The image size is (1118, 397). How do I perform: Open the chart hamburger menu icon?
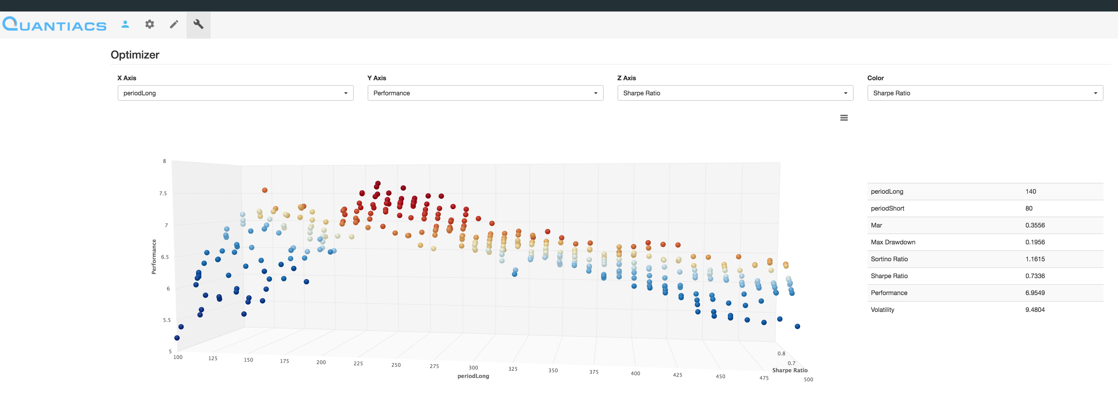(x=844, y=118)
